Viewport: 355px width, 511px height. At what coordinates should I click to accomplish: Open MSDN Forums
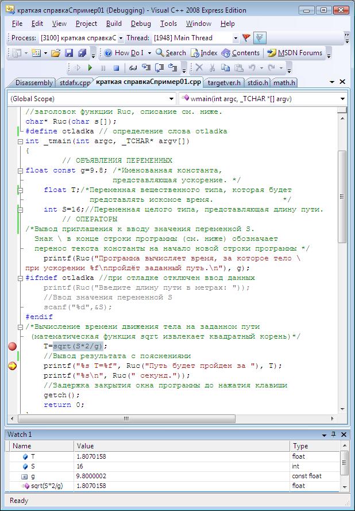[x=295, y=53]
